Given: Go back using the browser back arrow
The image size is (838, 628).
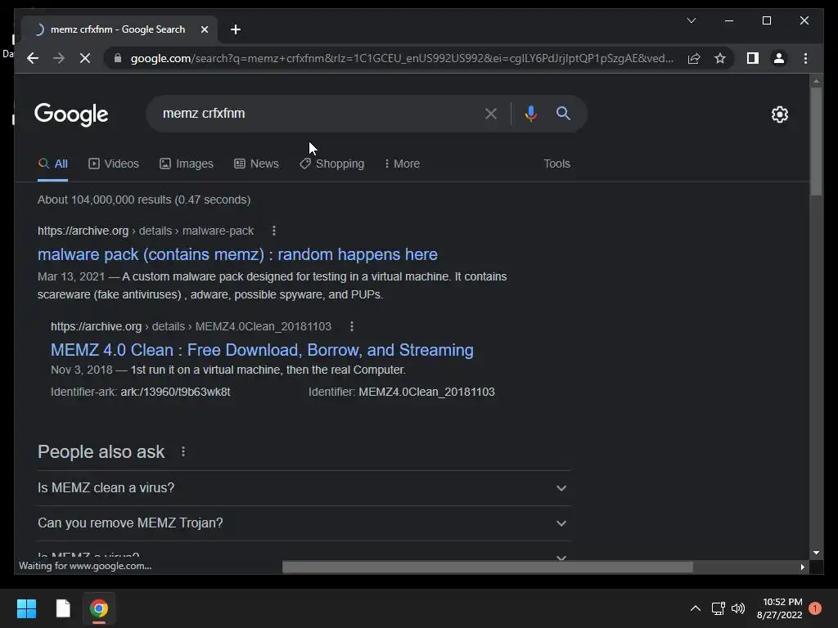Looking at the screenshot, I should pos(33,58).
